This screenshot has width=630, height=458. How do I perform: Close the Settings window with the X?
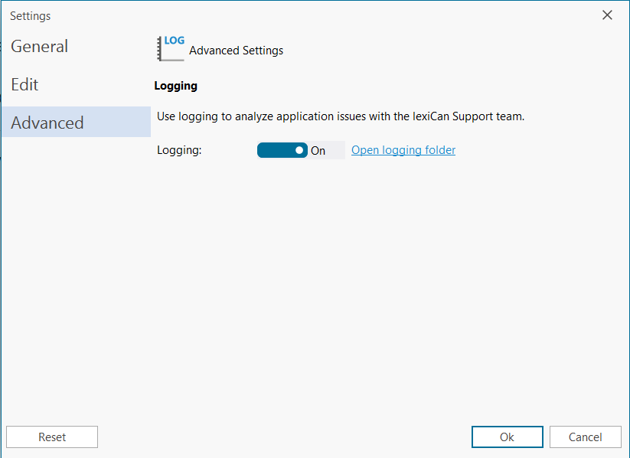coord(607,15)
